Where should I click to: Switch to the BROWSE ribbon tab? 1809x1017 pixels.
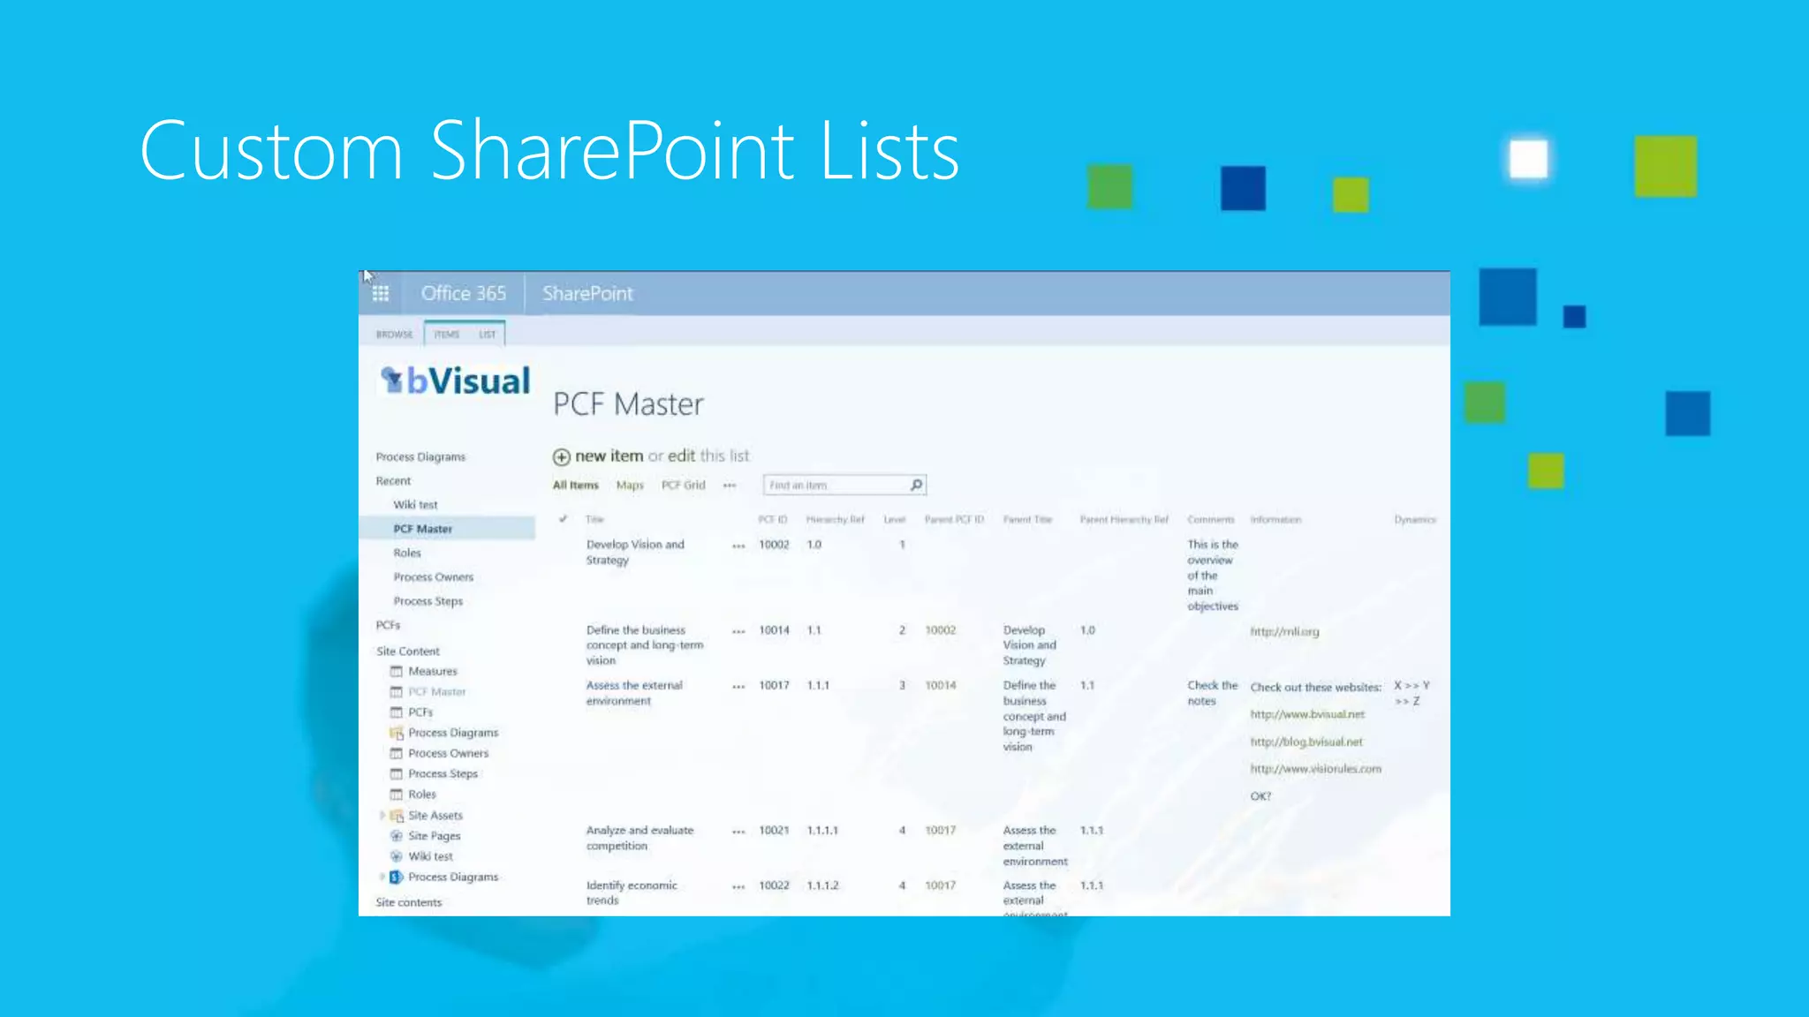click(x=394, y=335)
